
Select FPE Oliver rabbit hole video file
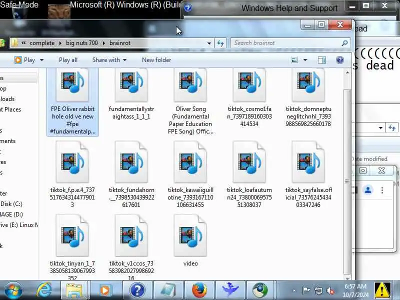point(72,102)
